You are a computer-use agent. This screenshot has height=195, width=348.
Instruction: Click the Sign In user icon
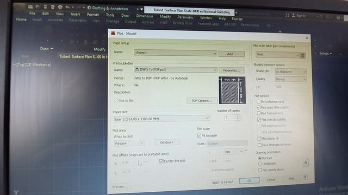[x=294, y=15]
